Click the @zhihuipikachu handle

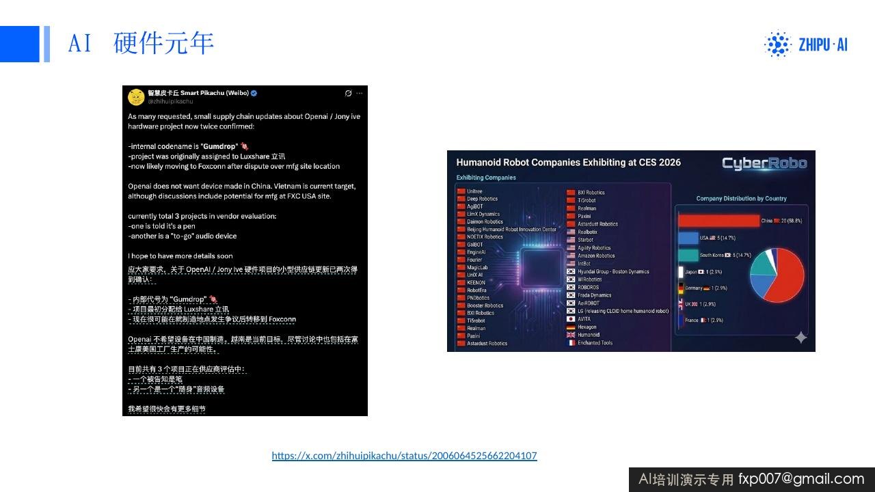click(170, 101)
